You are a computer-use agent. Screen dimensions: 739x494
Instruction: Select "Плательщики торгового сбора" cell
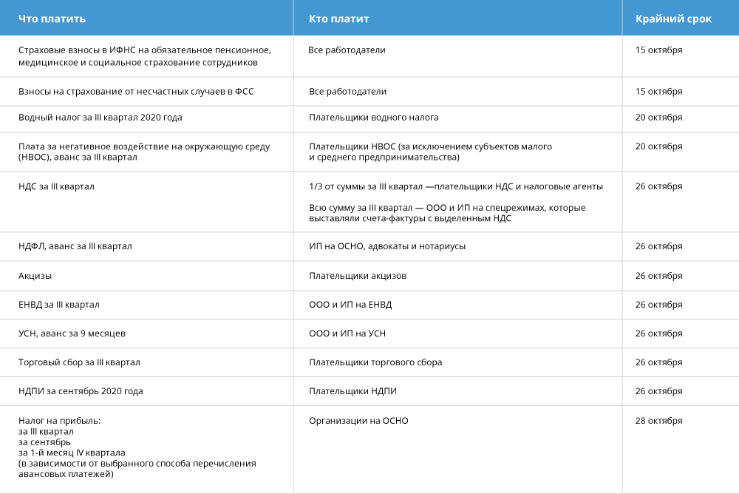tap(375, 362)
